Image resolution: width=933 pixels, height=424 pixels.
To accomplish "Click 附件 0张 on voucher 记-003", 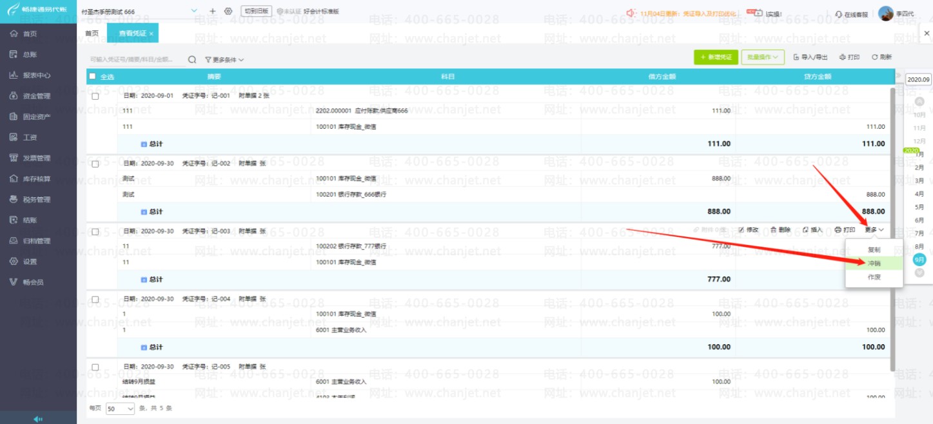I will tap(710, 230).
